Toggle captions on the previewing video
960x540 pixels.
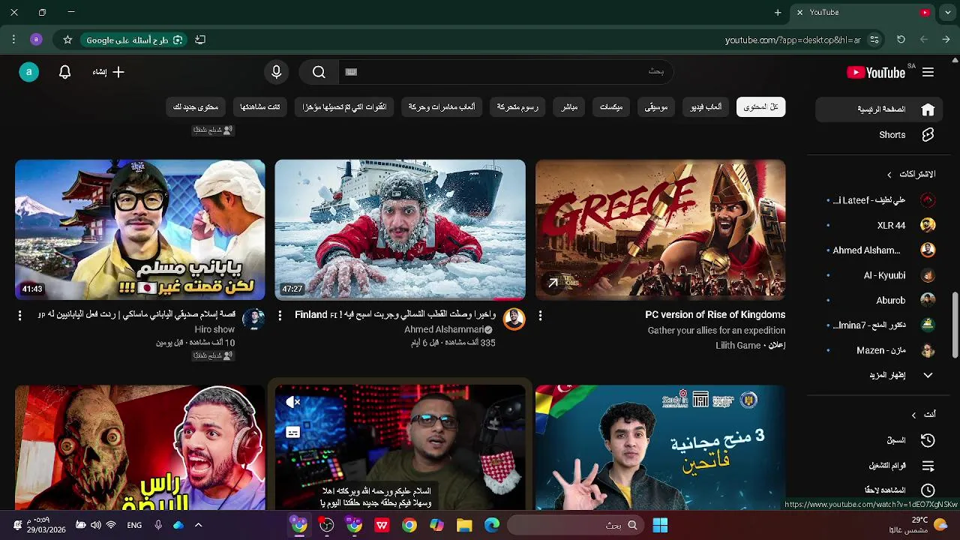[293, 433]
